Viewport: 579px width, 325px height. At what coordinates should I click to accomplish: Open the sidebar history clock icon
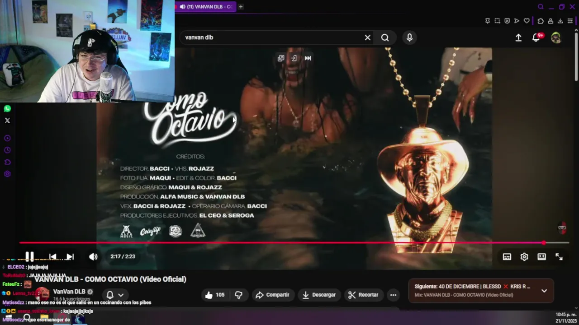point(7,150)
